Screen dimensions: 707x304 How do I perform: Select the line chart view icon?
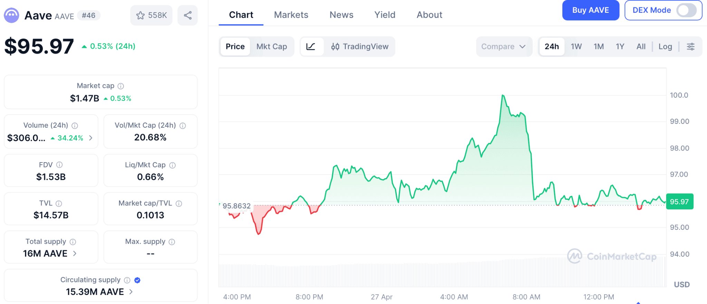coord(311,47)
